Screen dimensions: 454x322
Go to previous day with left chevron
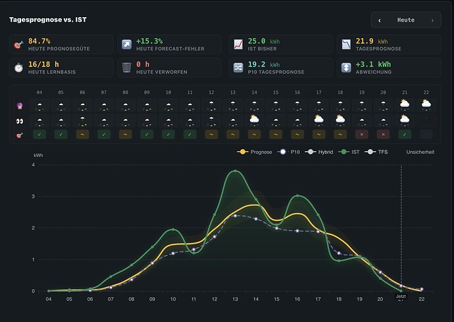379,20
